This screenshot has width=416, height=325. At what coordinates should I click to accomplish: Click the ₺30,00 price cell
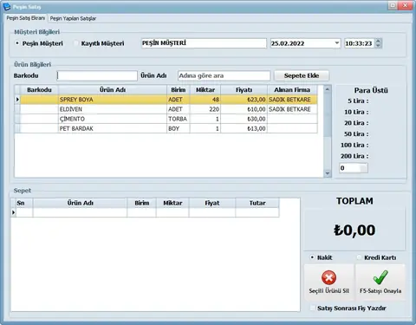coord(244,119)
